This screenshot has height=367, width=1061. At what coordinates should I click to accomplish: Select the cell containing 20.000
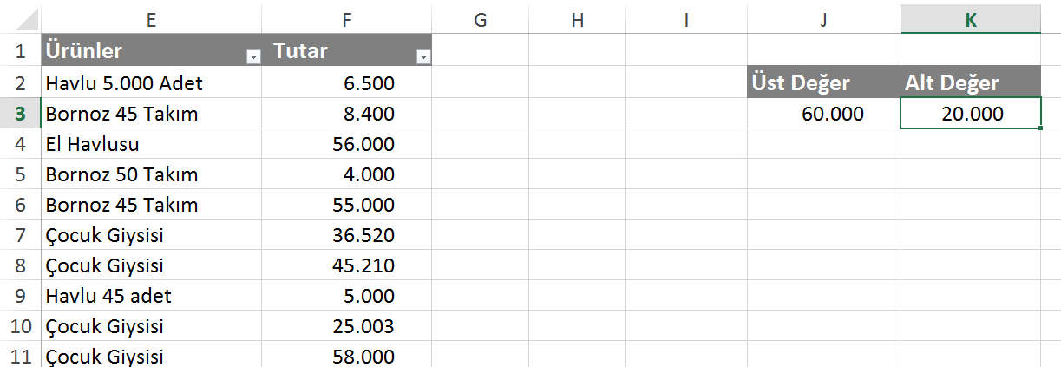point(971,114)
